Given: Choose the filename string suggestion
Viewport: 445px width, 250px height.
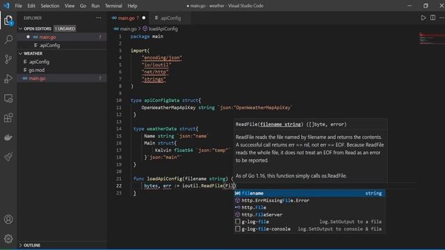Looking at the screenshot, I should 309,193.
